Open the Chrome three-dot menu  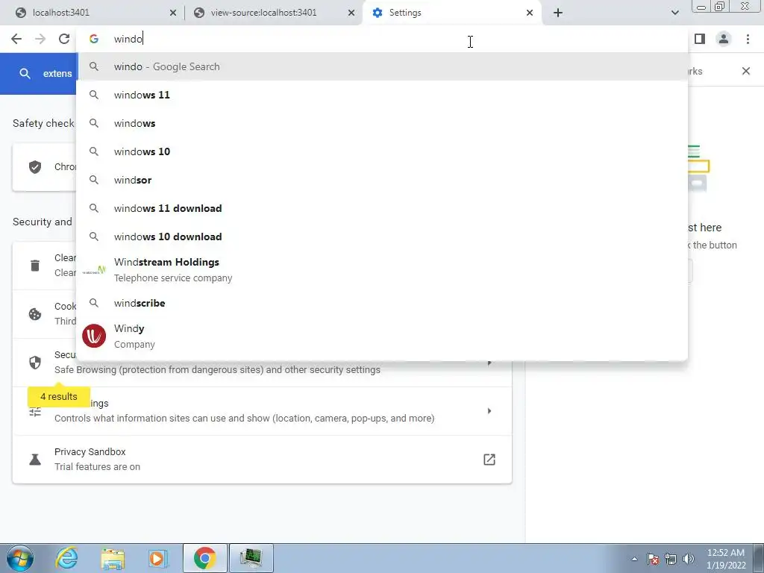[748, 39]
